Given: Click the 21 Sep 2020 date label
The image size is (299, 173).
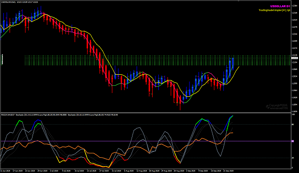Looking at the screenshot, I should click(228, 171).
